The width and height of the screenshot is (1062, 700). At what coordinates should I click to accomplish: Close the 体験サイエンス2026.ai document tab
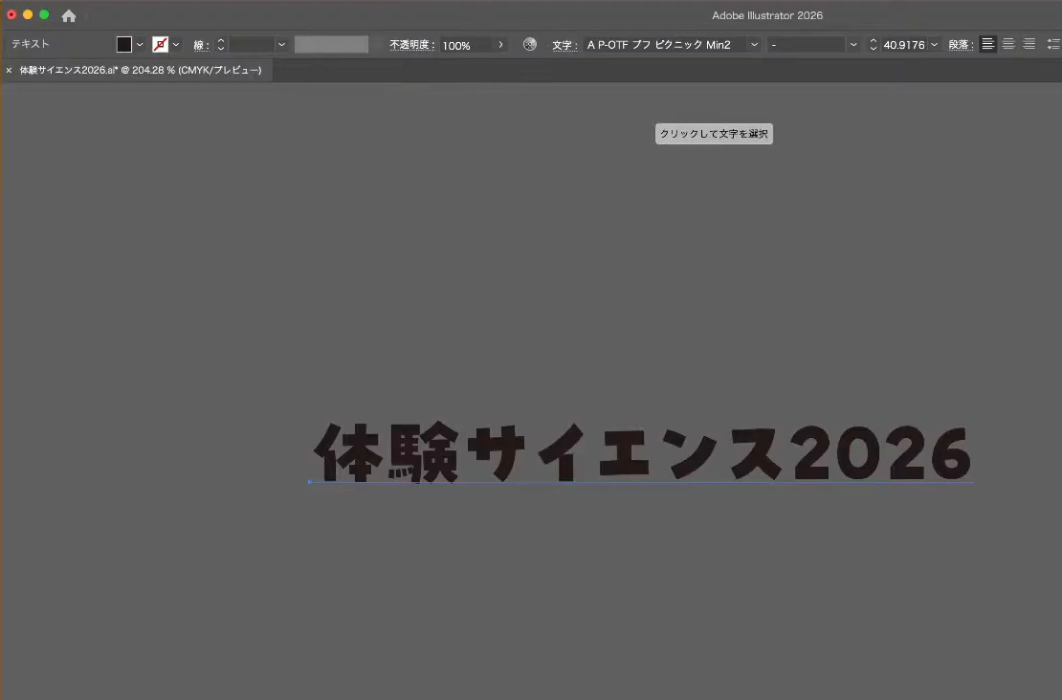pos(9,71)
